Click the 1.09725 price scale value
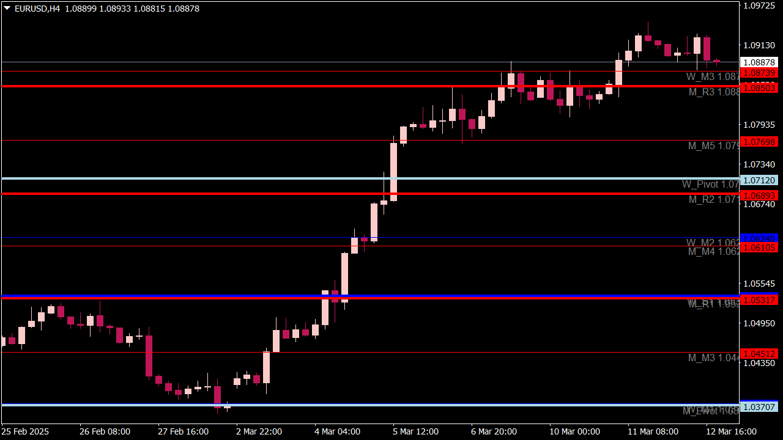The width and height of the screenshot is (783, 440). tap(759, 5)
